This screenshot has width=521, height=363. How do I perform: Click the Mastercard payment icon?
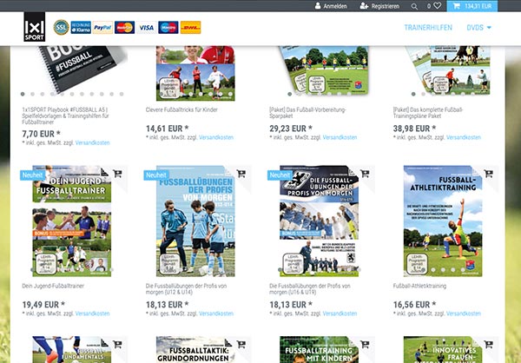pyautogui.click(x=124, y=28)
